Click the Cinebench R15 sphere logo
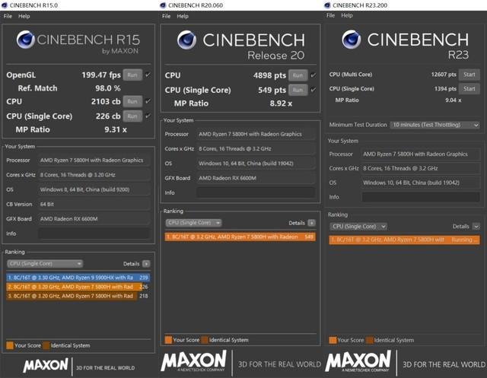The height and width of the screenshot is (378, 487). [25, 40]
